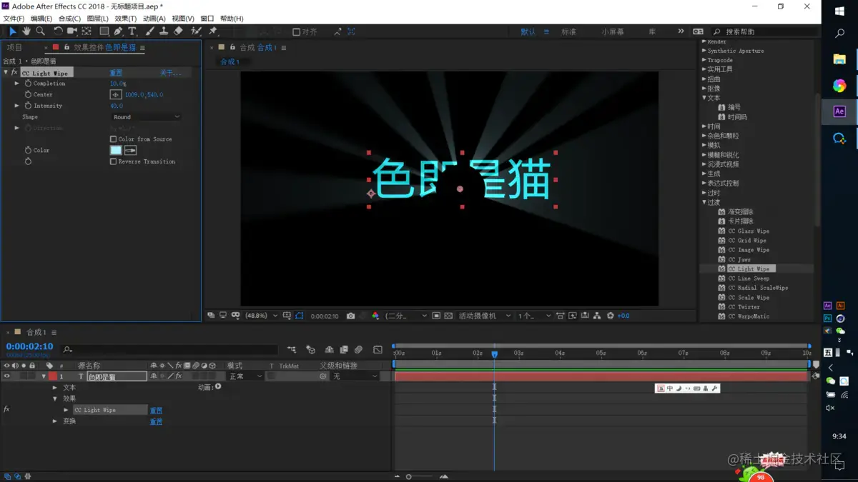
Task: Take a snapshot with camera icon
Action: tap(350, 316)
